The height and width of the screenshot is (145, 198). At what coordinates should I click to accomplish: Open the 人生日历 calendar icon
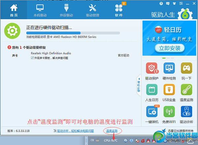coord(152,90)
